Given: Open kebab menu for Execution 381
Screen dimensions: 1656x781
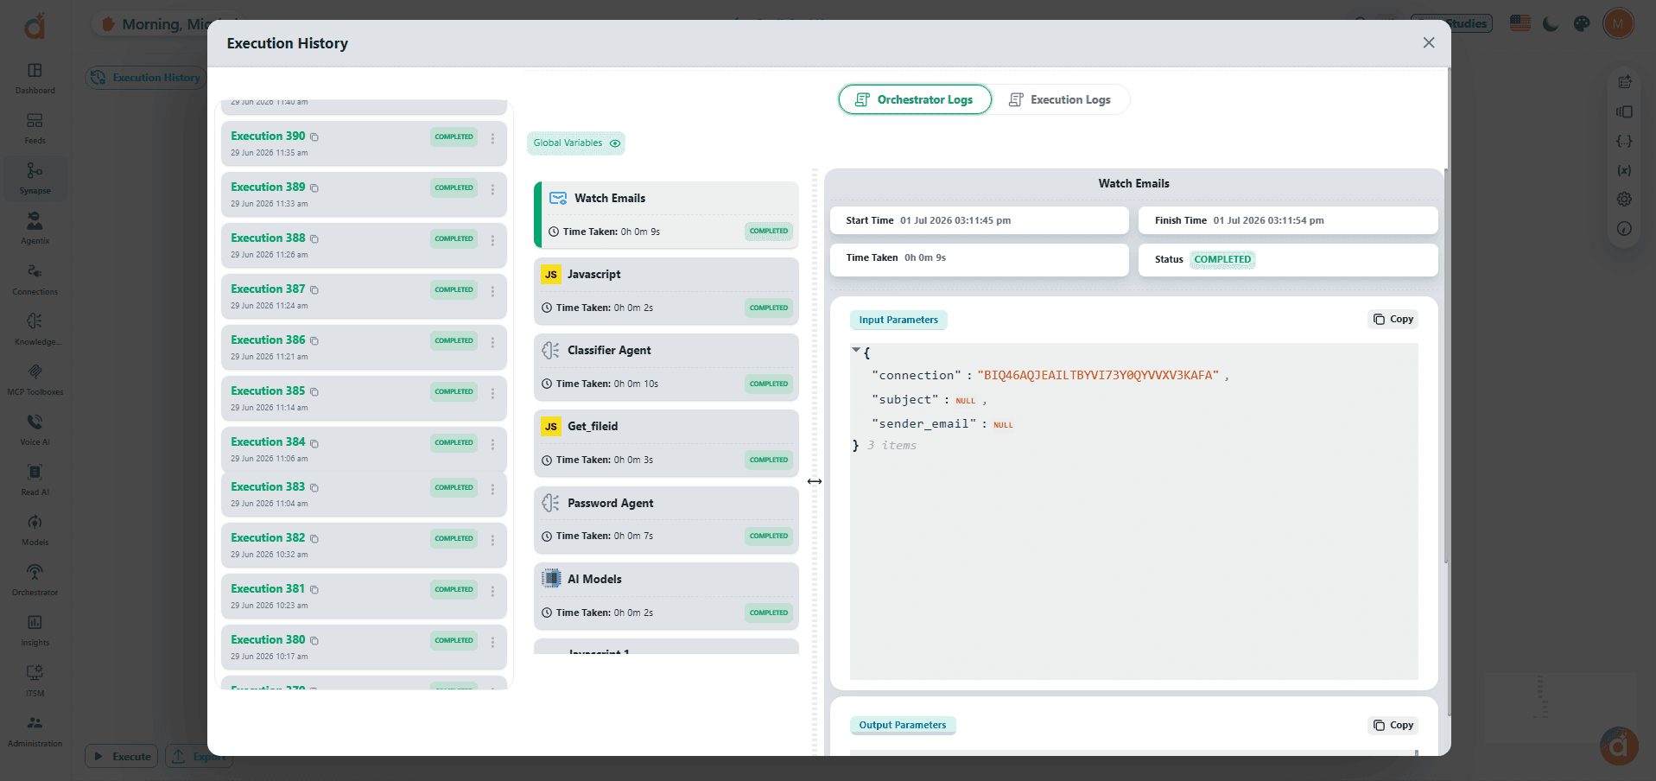Looking at the screenshot, I should [492, 591].
